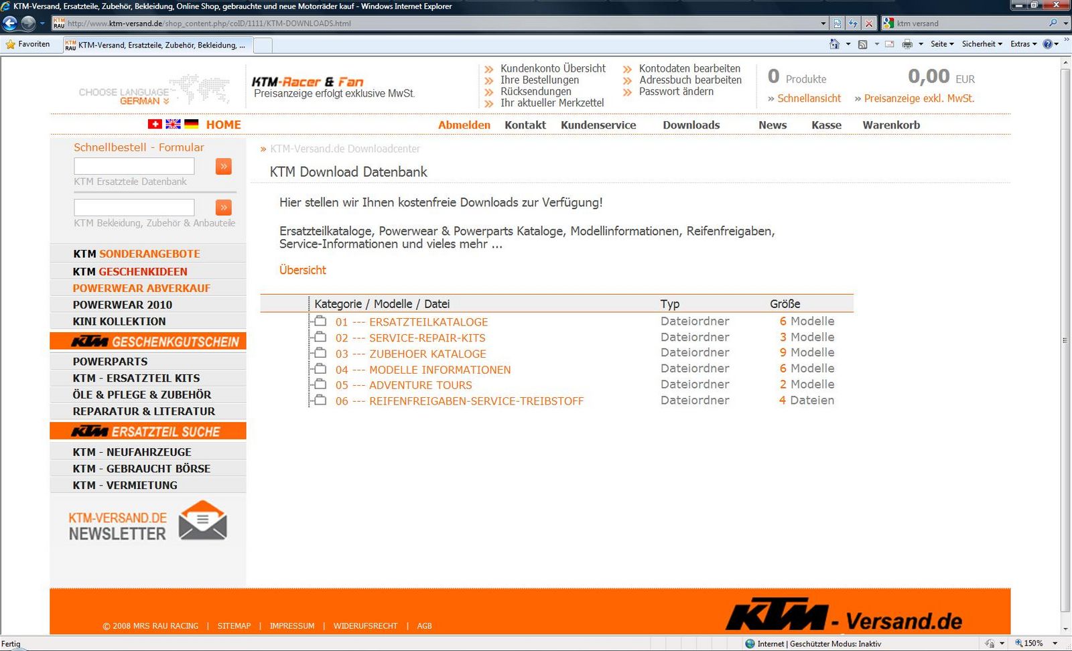
Task: Click the orange Abmelden link
Action: [464, 125]
